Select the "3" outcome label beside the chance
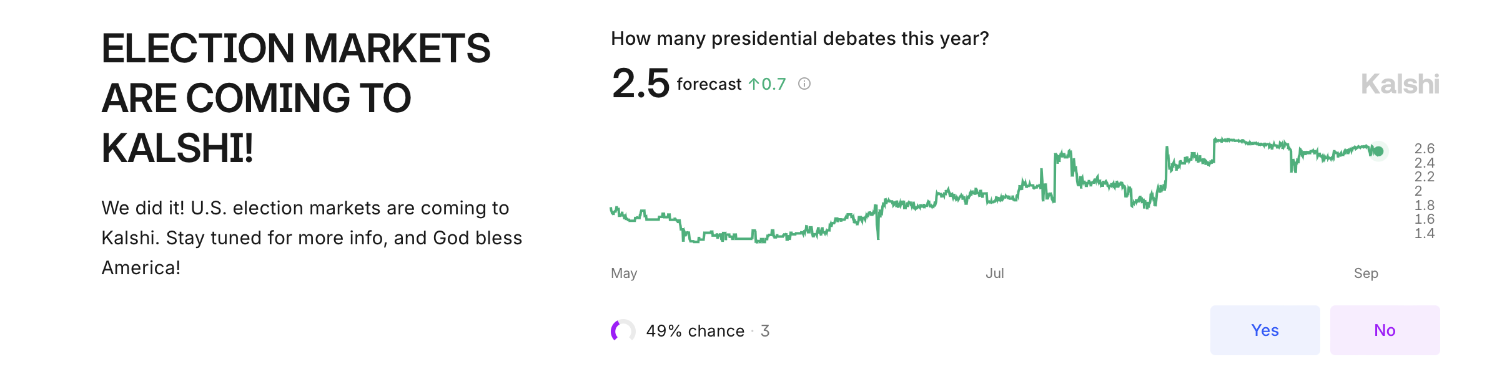1497x392 pixels. (765, 331)
